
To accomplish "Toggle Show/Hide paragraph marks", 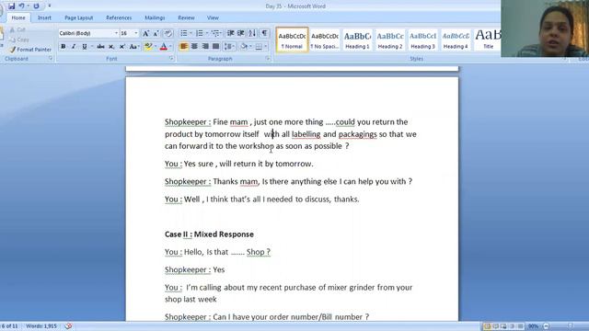I will 264,33.
